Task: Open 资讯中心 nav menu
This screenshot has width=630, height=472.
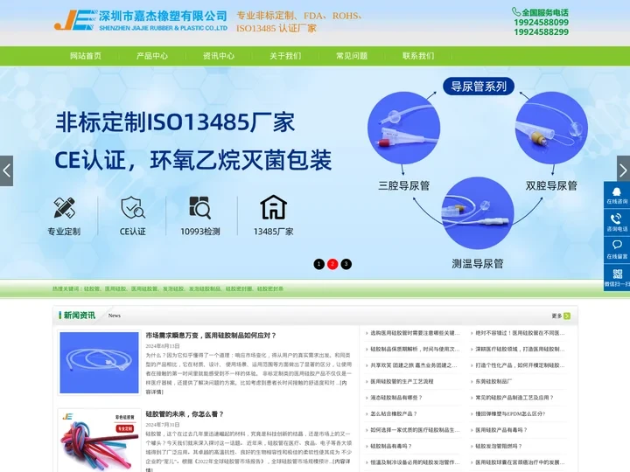Action: pos(219,56)
